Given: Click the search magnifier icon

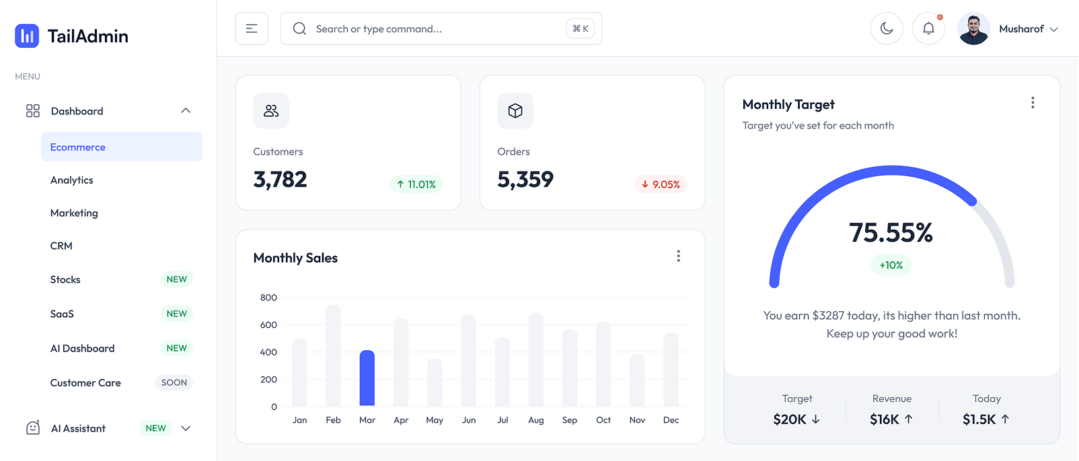Looking at the screenshot, I should [299, 28].
